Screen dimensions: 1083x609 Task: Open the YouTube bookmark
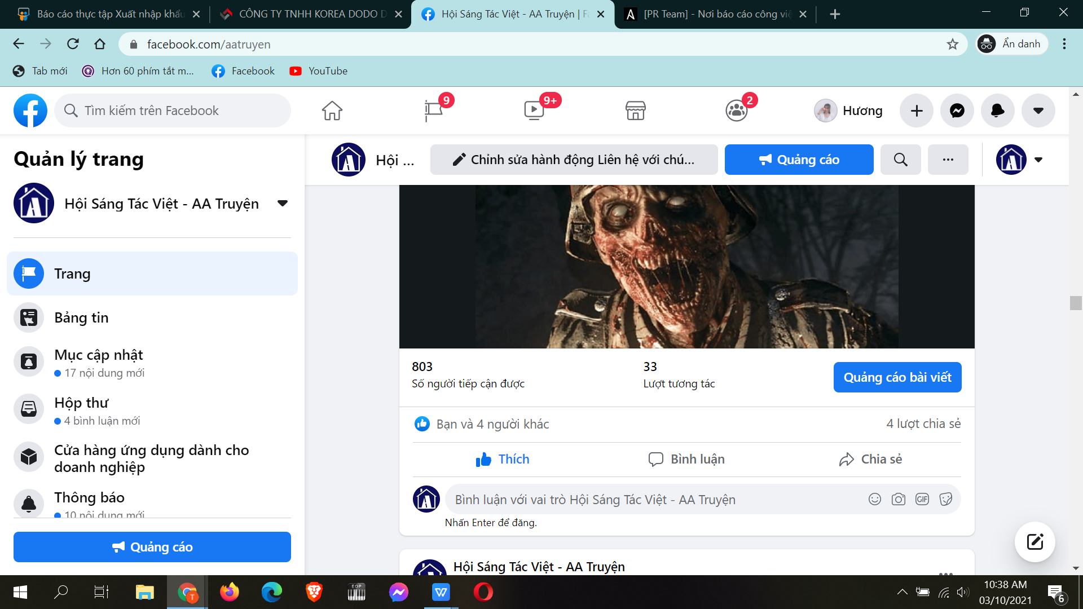coord(318,71)
